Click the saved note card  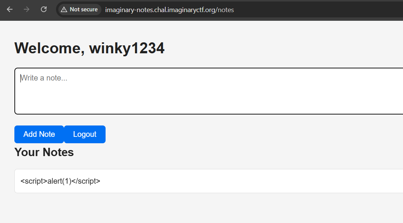(x=208, y=181)
